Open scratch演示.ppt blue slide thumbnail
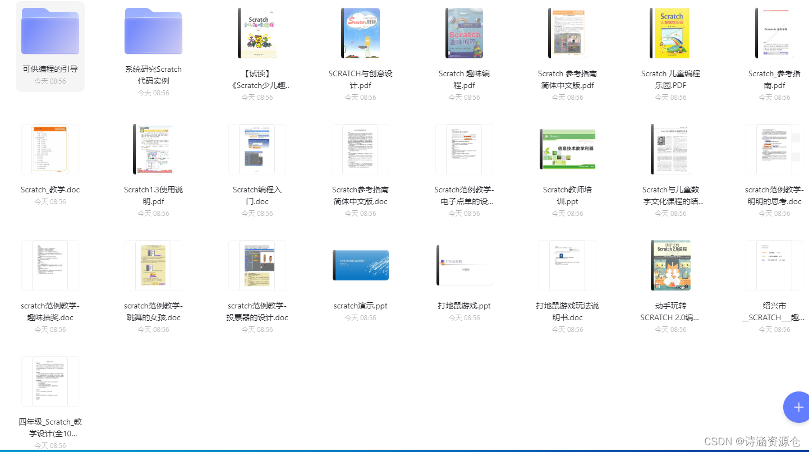 pyautogui.click(x=360, y=265)
